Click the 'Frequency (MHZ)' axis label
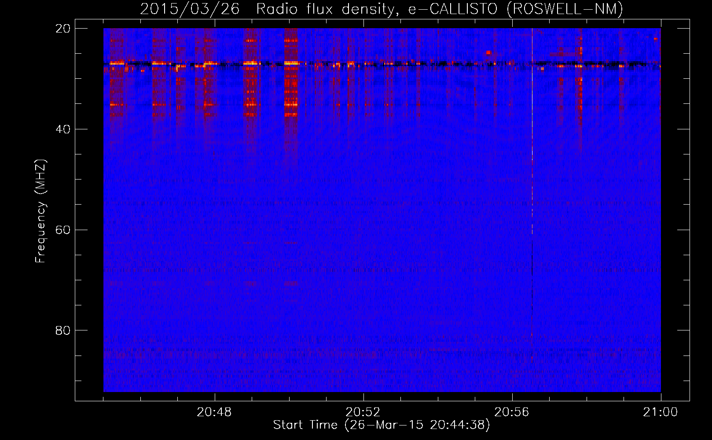 [x=40, y=211]
